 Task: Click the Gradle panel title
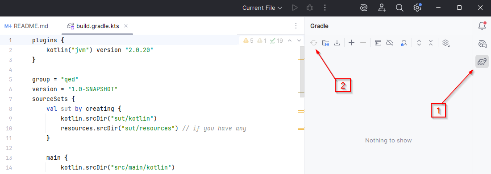pyautogui.click(x=319, y=26)
